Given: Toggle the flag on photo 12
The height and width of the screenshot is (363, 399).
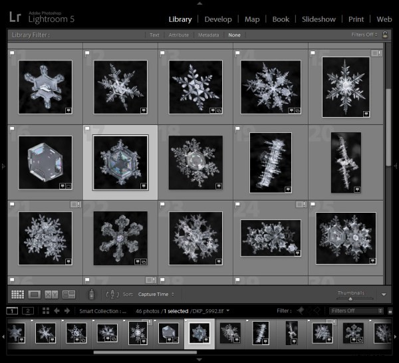Looking at the screenshot, I should tap(87, 53).
